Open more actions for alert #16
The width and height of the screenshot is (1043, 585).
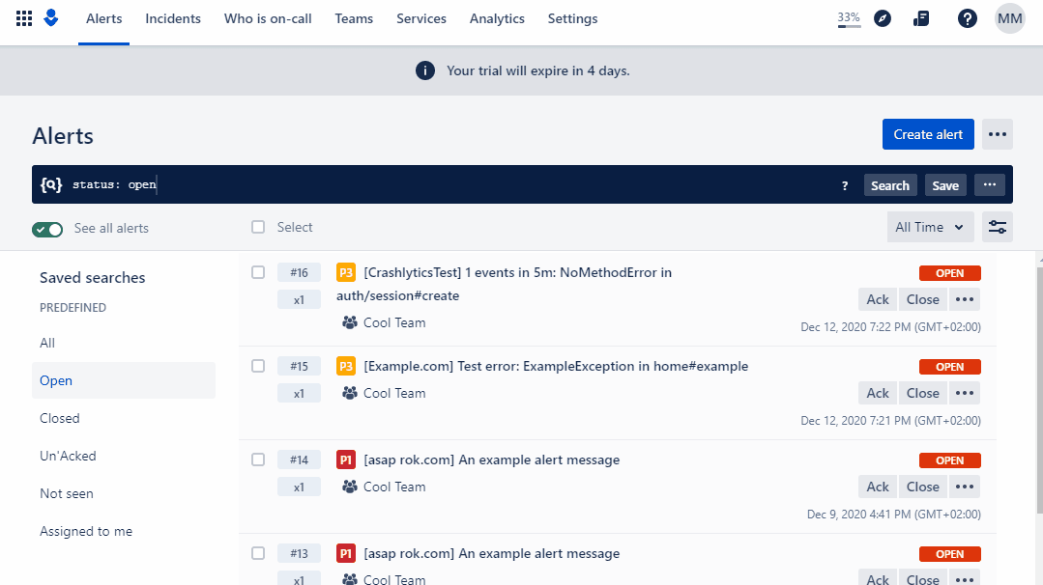965,299
